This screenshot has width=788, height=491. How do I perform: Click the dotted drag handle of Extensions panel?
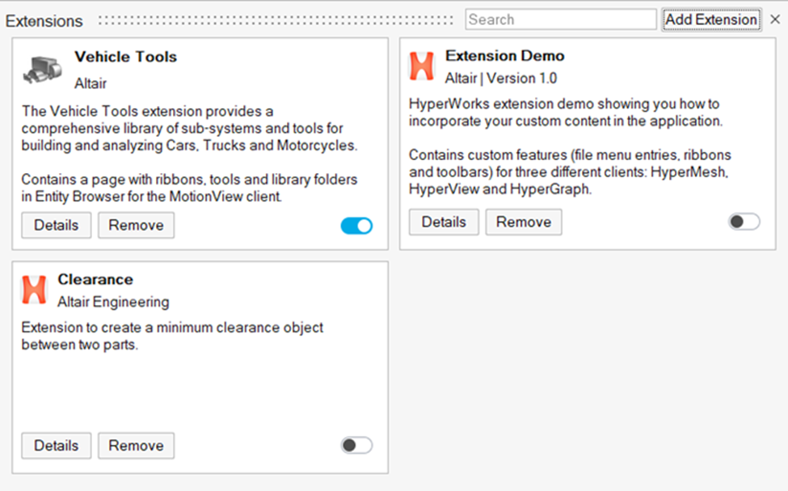pyautogui.click(x=276, y=20)
